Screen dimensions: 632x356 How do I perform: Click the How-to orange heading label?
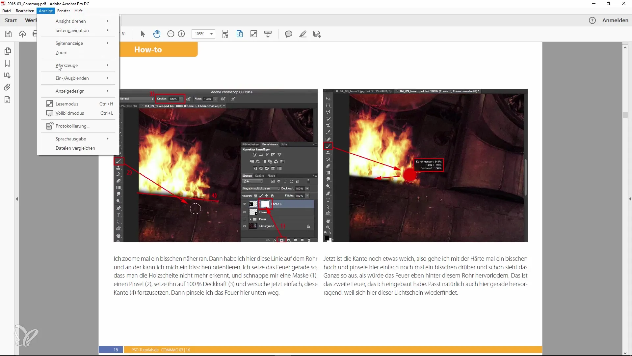click(148, 50)
